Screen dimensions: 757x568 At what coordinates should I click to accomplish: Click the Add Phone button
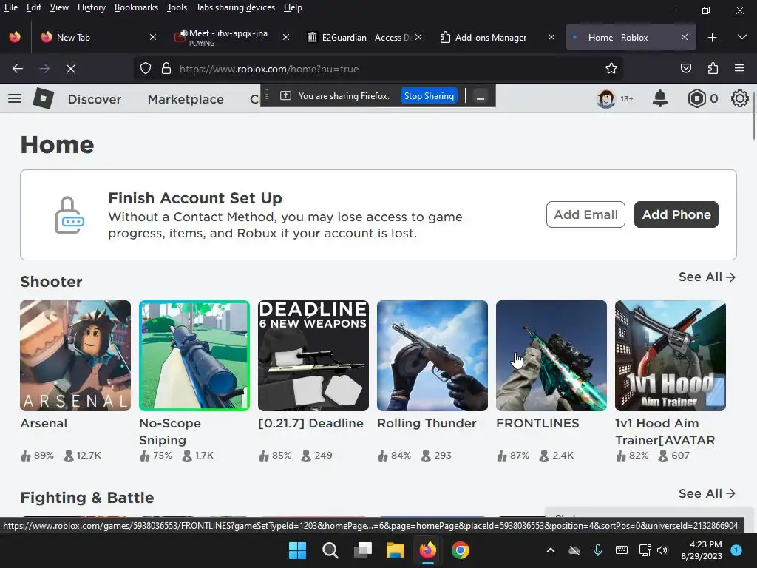pos(676,214)
